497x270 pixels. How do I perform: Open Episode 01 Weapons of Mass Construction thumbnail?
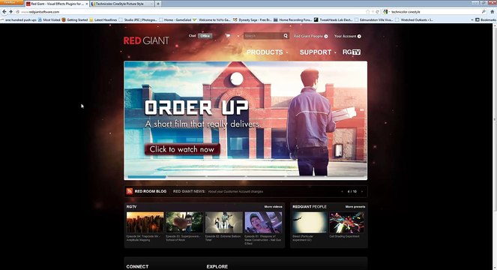263,223
